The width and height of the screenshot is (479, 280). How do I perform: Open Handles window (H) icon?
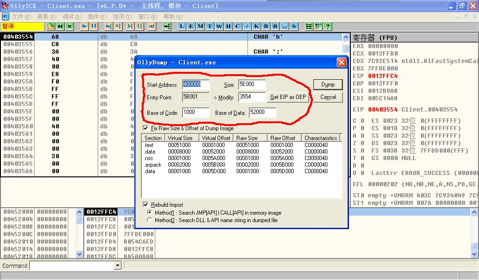tap(228, 26)
